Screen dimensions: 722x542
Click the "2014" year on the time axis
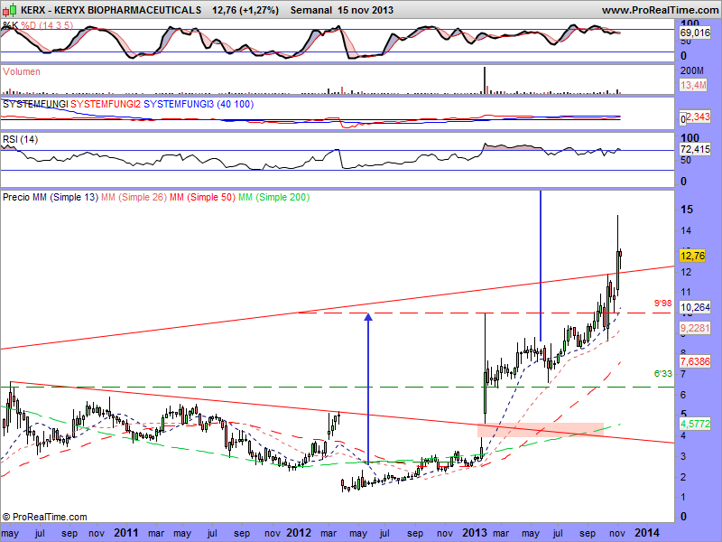[x=647, y=533]
